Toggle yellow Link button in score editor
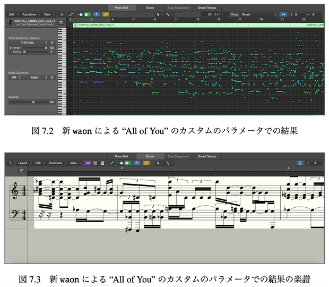Screen dimensions: 329x287 coord(146,163)
